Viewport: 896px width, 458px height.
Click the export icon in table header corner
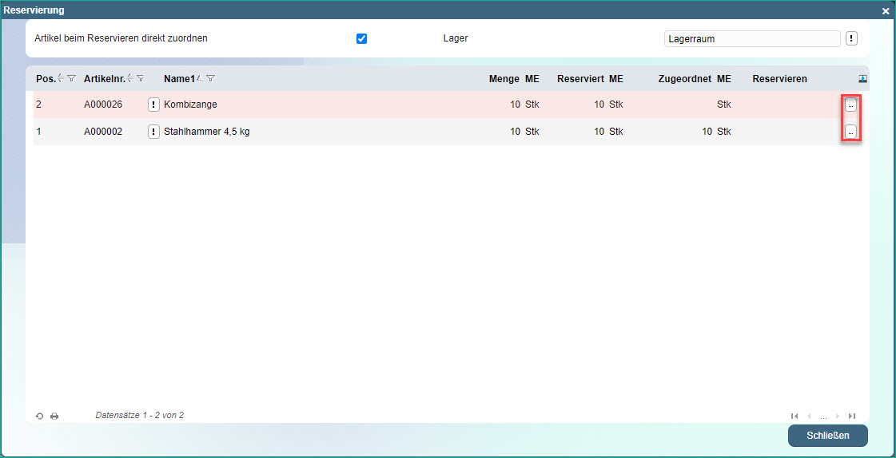point(862,79)
